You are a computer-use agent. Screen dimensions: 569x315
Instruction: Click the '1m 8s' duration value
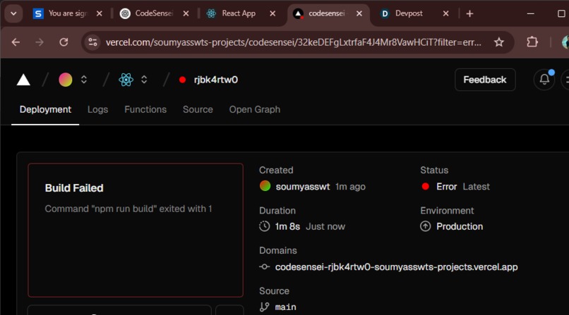click(287, 227)
